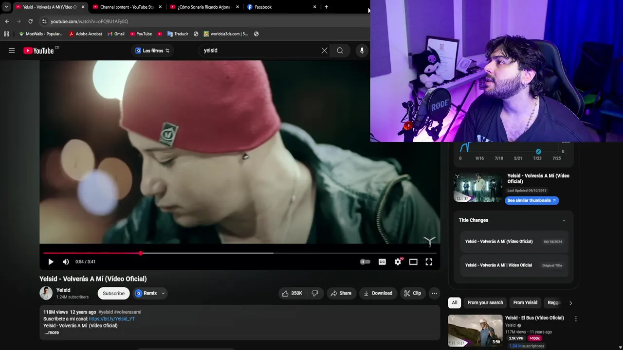Open a new browser tab
This screenshot has height=350, width=623.
326,7
